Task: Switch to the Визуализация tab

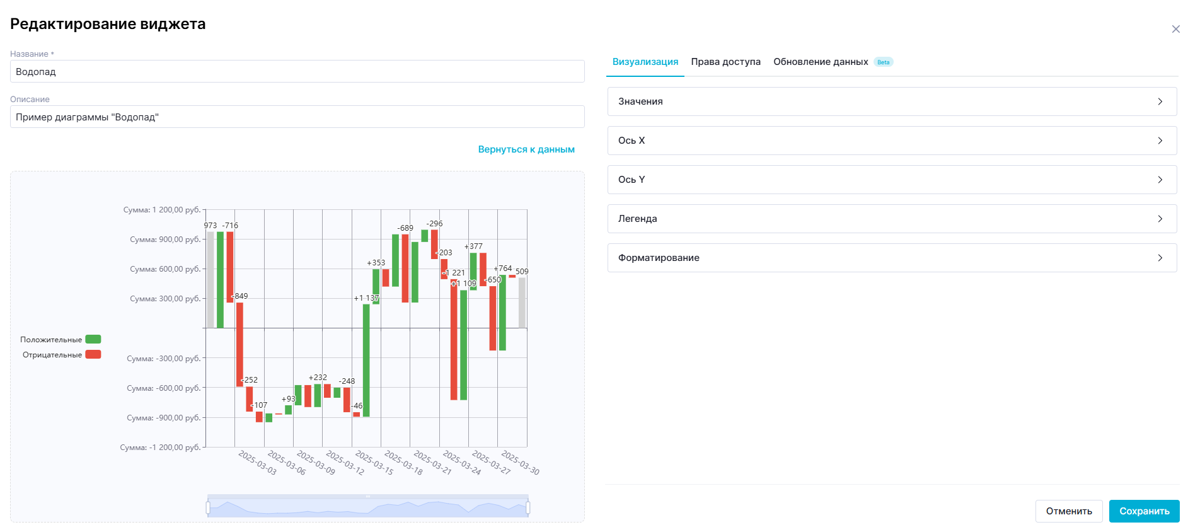Action: [x=645, y=62]
